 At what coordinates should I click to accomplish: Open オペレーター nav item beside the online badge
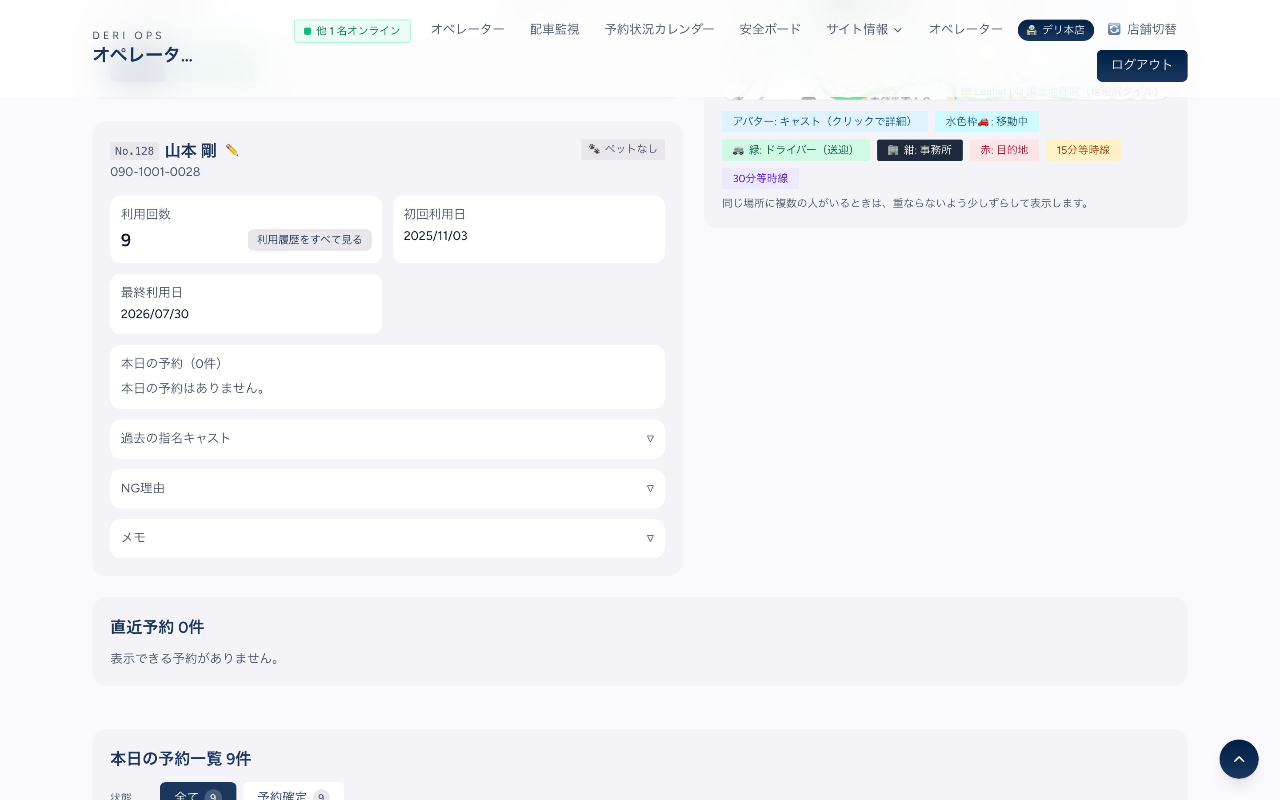pos(468,30)
